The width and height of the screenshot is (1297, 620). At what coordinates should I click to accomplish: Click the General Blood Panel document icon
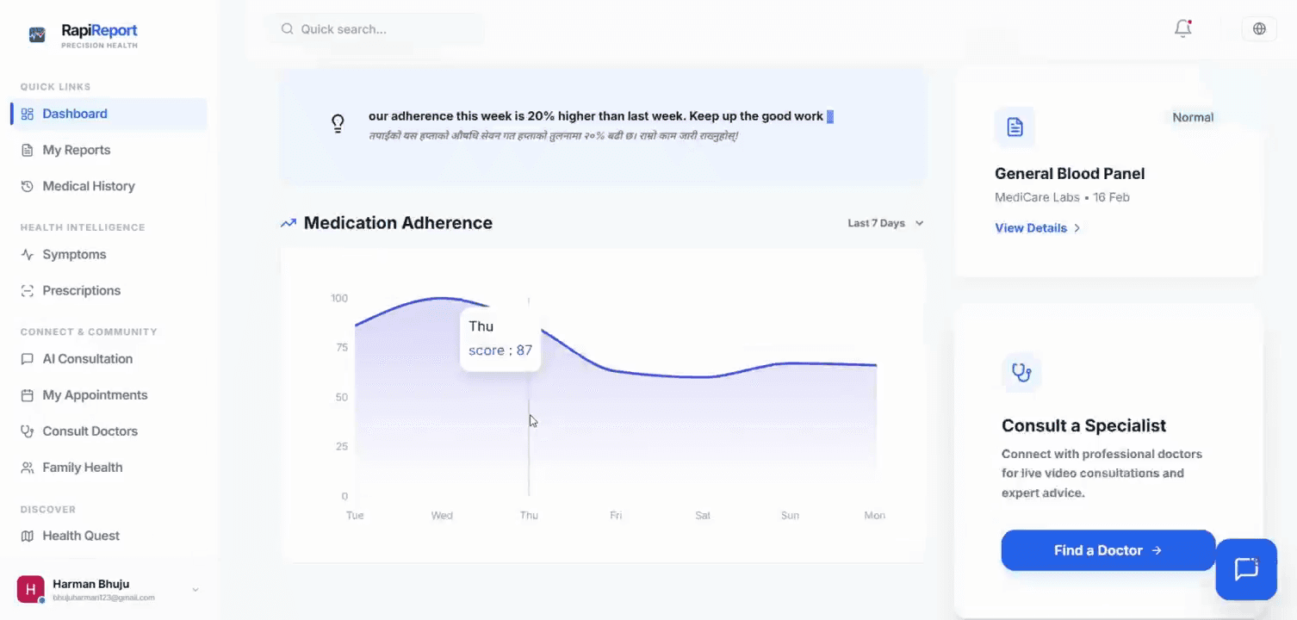(x=1015, y=127)
